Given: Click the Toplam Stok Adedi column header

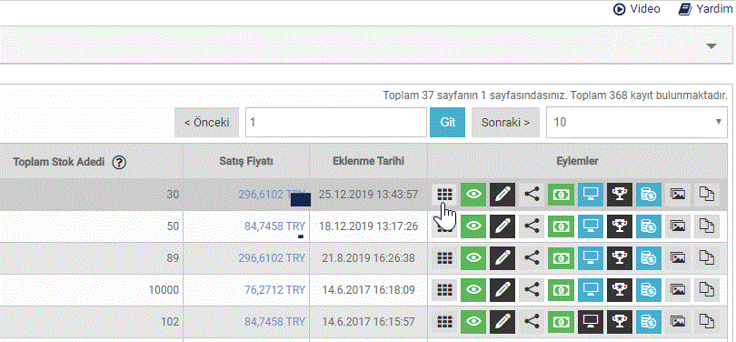Looking at the screenshot, I should 59,162.
